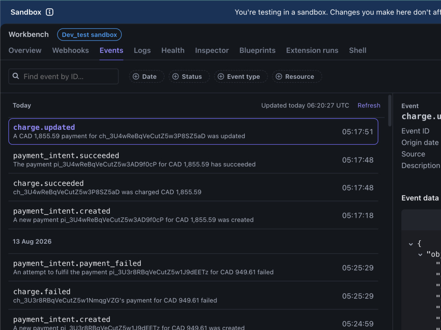Viewport: 441px width, 330px height.
Task: Go to the Extension runs tab
Action: (312, 50)
